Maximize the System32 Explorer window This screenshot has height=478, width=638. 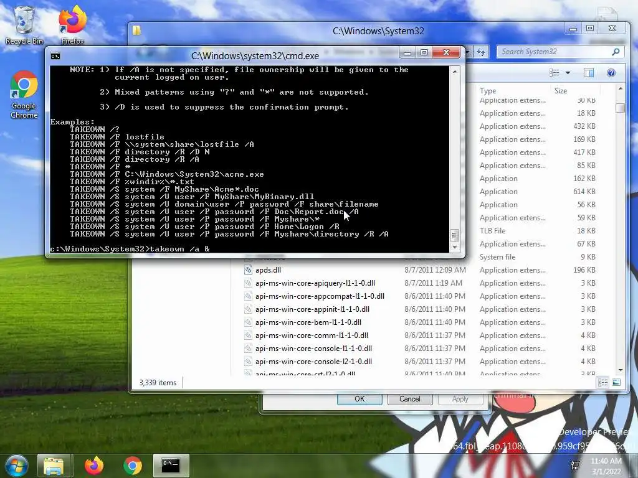tap(590, 28)
